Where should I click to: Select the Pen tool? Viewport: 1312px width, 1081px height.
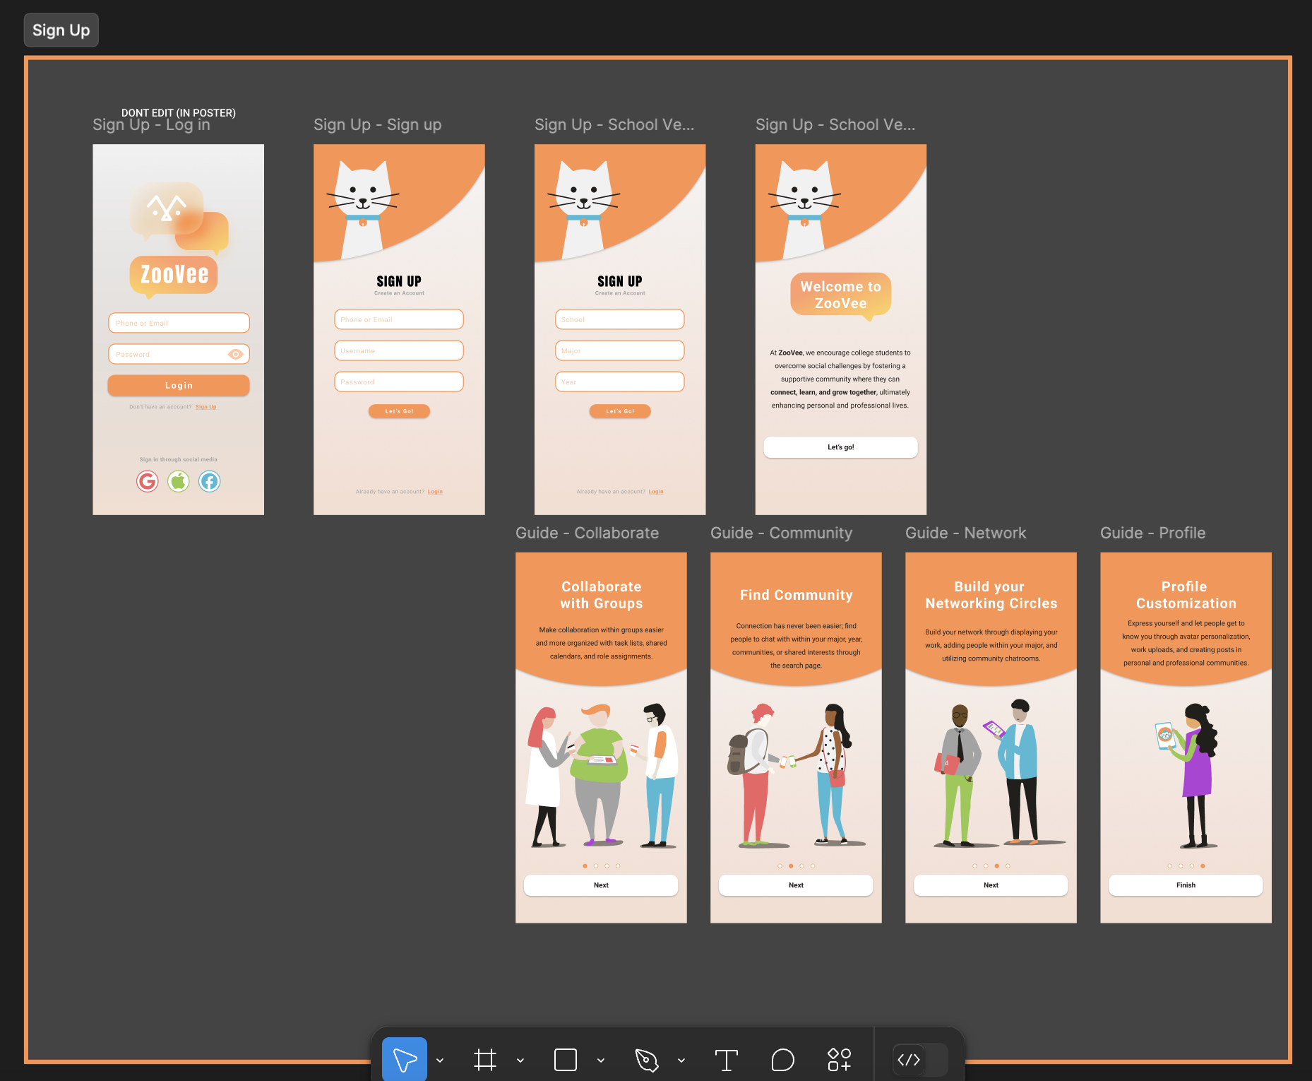click(646, 1060)
